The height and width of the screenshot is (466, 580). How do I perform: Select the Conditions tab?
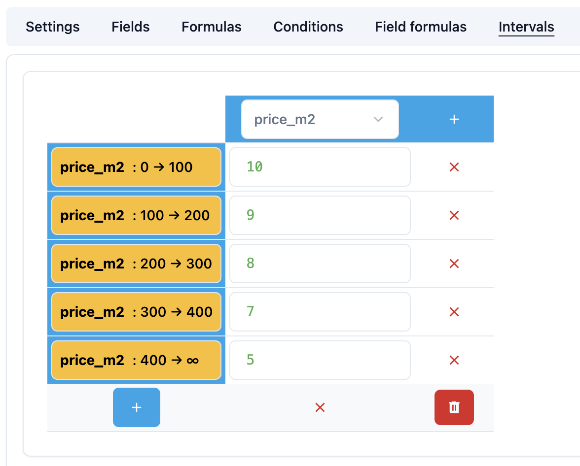coord(308,27)
